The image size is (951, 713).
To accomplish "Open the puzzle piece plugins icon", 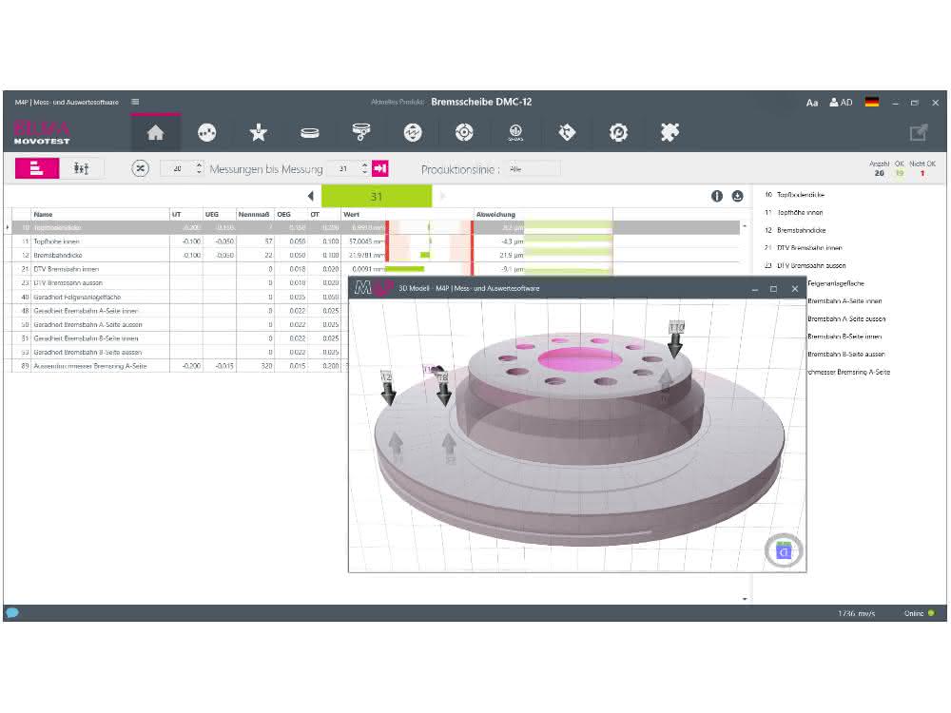I will click(670, 132).
